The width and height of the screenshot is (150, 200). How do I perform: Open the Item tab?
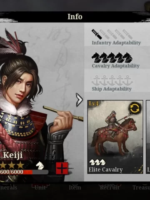(75, 187)
